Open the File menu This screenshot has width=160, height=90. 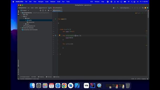[26, 2]
